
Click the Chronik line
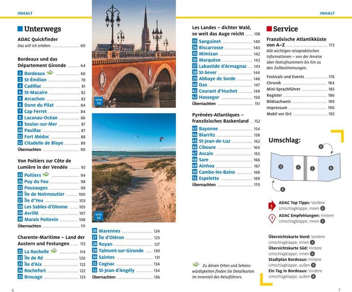tap(300, 83)
